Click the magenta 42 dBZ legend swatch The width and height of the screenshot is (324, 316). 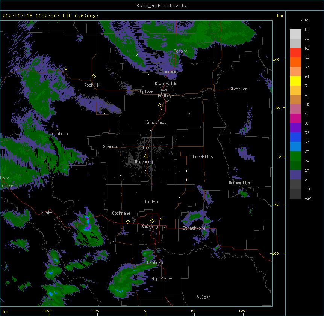(x=295, y=118)
